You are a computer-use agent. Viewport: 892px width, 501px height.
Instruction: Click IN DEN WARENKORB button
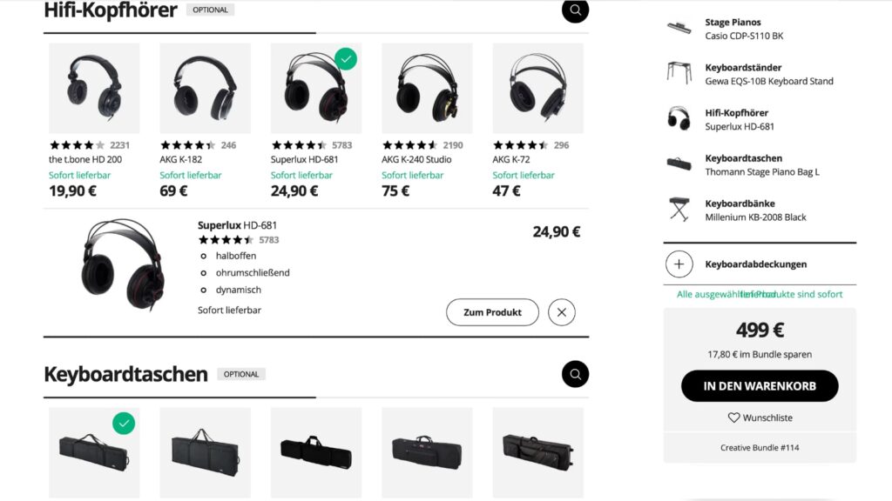(760, 386)
